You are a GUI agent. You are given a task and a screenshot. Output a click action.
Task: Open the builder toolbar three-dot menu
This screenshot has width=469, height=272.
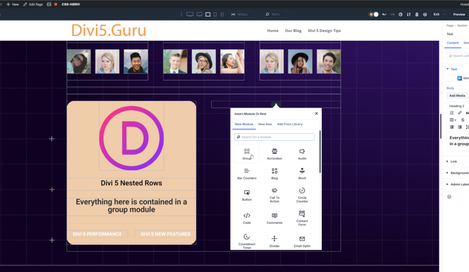point(181,14)
